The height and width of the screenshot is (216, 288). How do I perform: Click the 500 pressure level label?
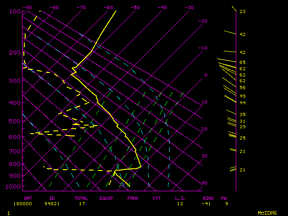[x=15, y=121]
